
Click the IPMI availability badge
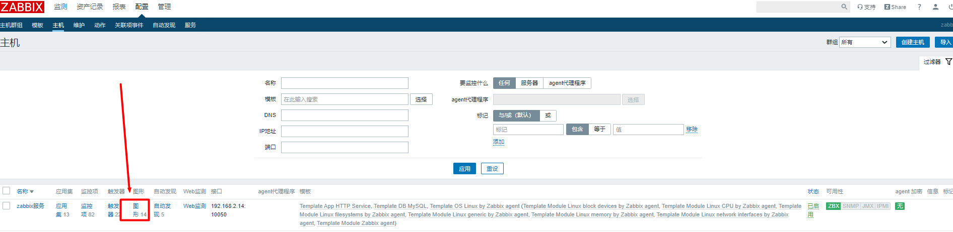tap(882, 206)
